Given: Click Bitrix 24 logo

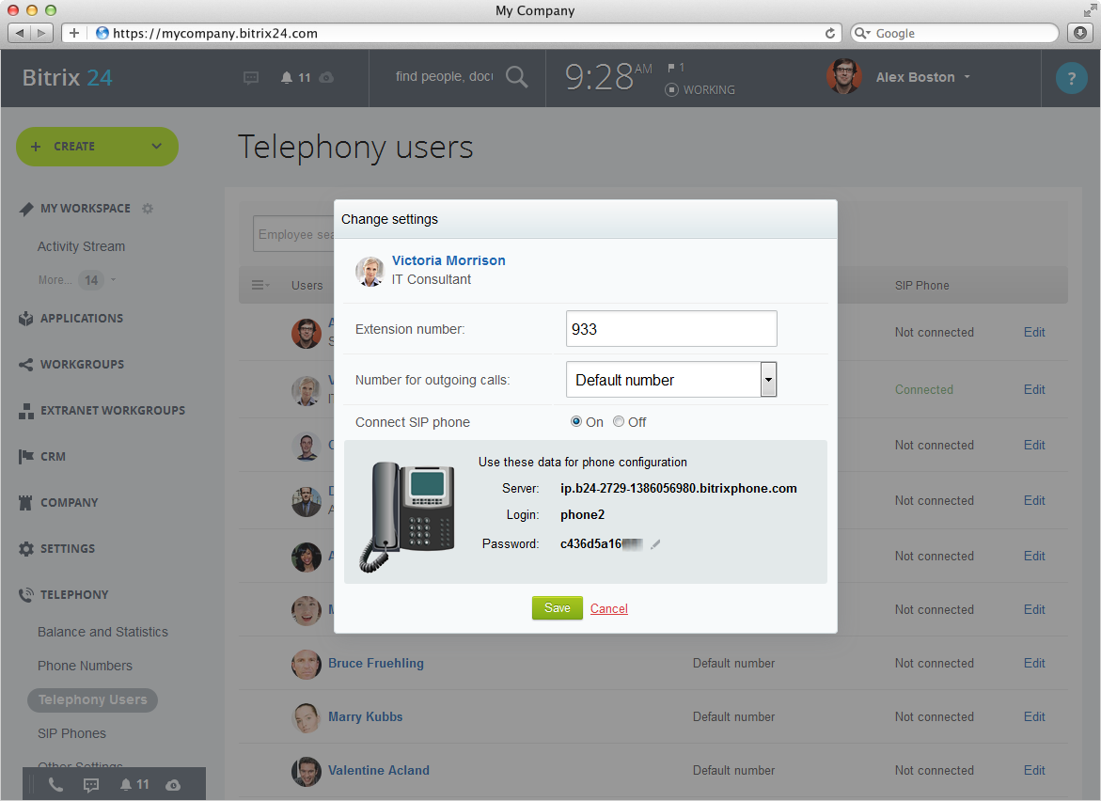Looking at the screenshot, I should point(67,77).
